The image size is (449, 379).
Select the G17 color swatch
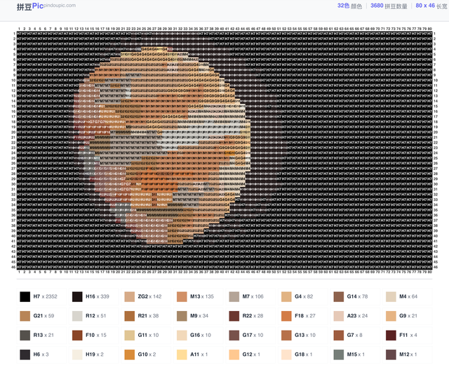pyautogui.click(x=234, y=336)
